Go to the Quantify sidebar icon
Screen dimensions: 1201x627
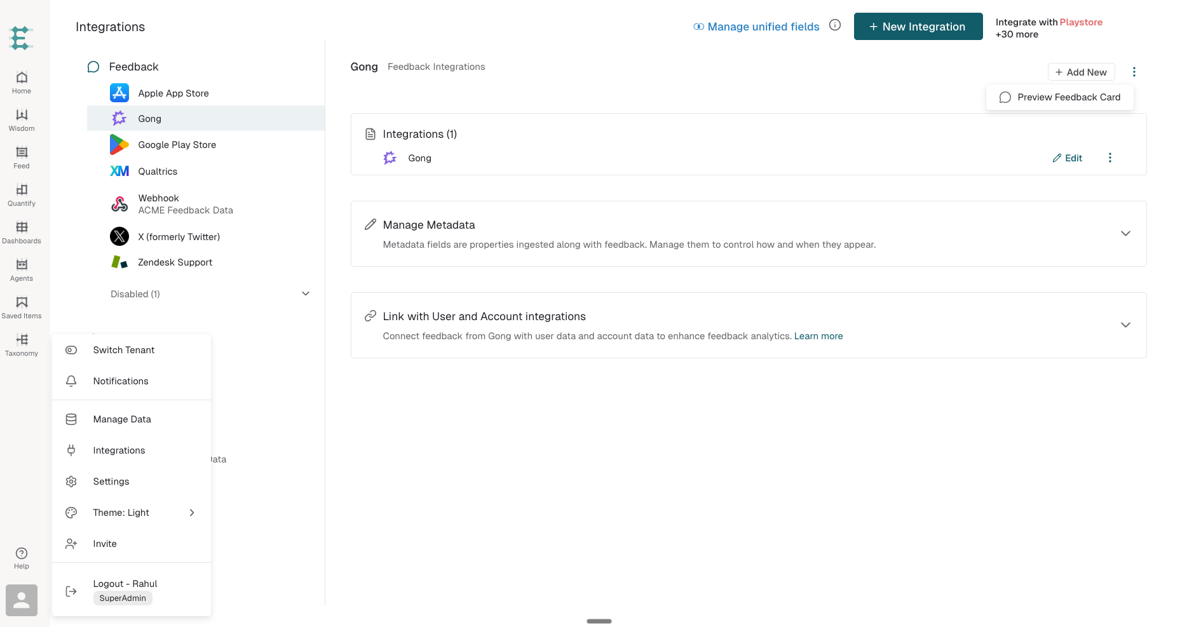(22, 194)
